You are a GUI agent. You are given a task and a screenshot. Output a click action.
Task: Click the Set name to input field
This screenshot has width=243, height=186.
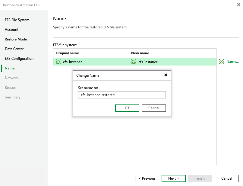tap(121, 95)
